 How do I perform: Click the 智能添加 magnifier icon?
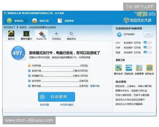point(71,34)
